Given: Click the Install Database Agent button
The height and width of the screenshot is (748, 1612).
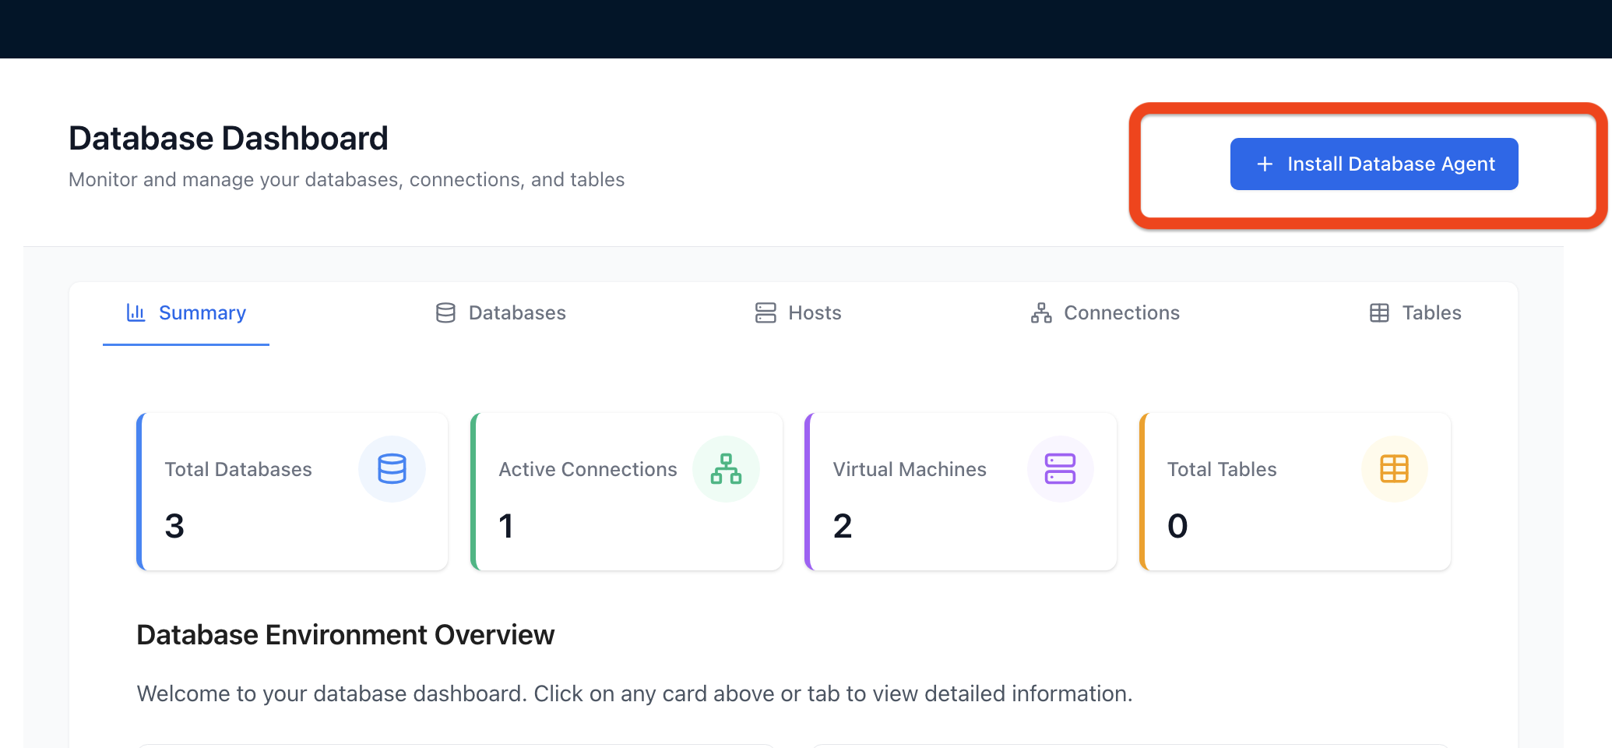Looking at the screenshot, I should click(x=1374, y=164).
